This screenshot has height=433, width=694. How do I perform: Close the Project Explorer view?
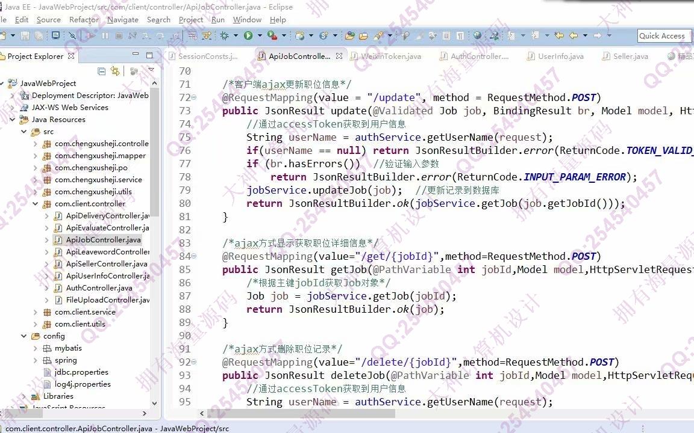[x=71, y=56]
